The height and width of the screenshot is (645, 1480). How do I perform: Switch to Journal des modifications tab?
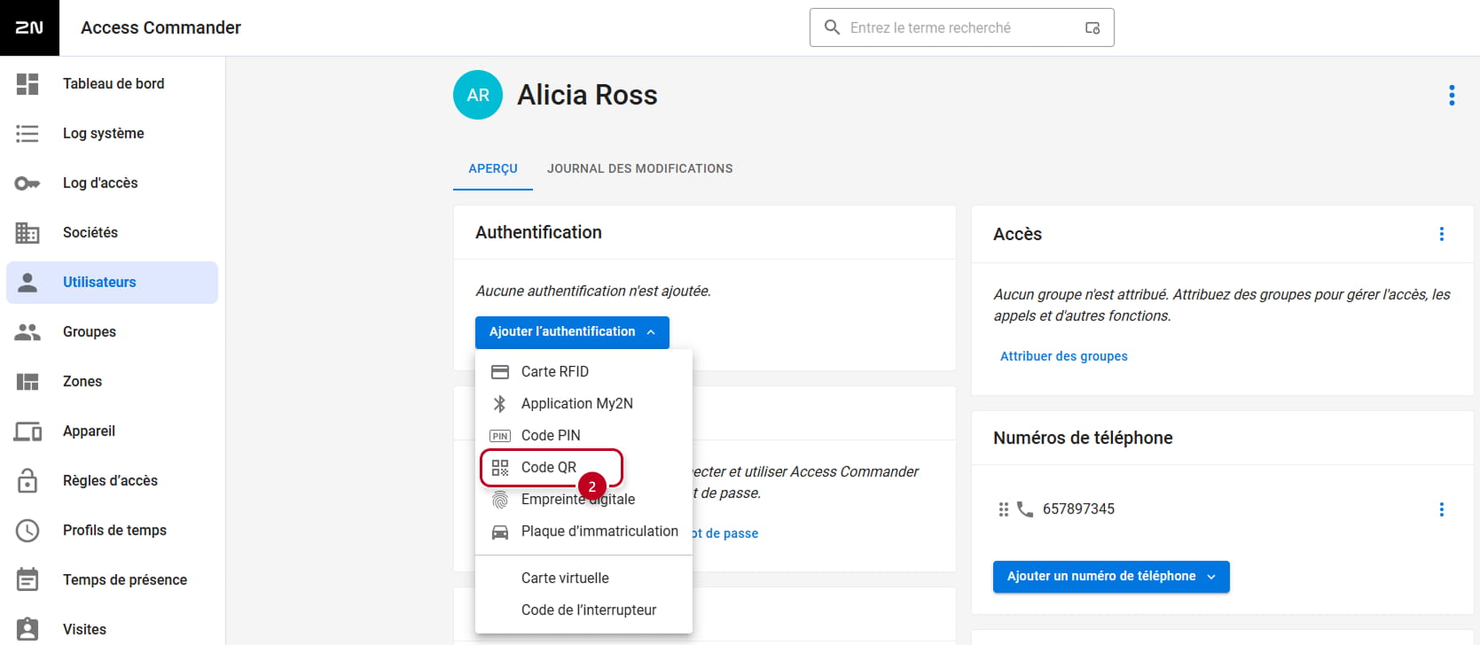640,168
